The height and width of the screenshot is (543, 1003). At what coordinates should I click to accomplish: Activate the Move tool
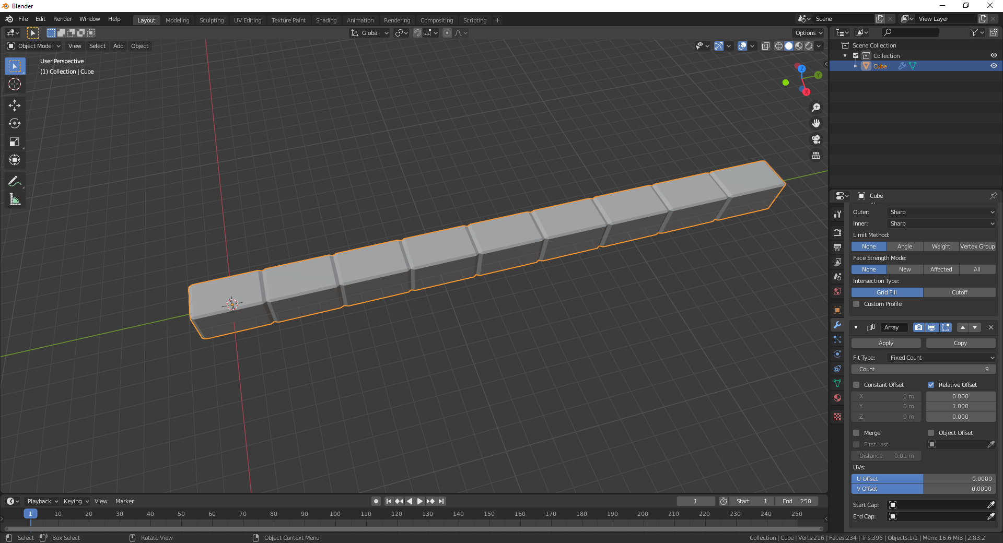click(x=15, y=105)
